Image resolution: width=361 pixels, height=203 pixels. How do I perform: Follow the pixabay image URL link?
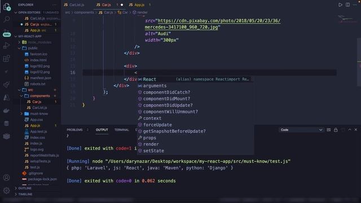[219, 21]
